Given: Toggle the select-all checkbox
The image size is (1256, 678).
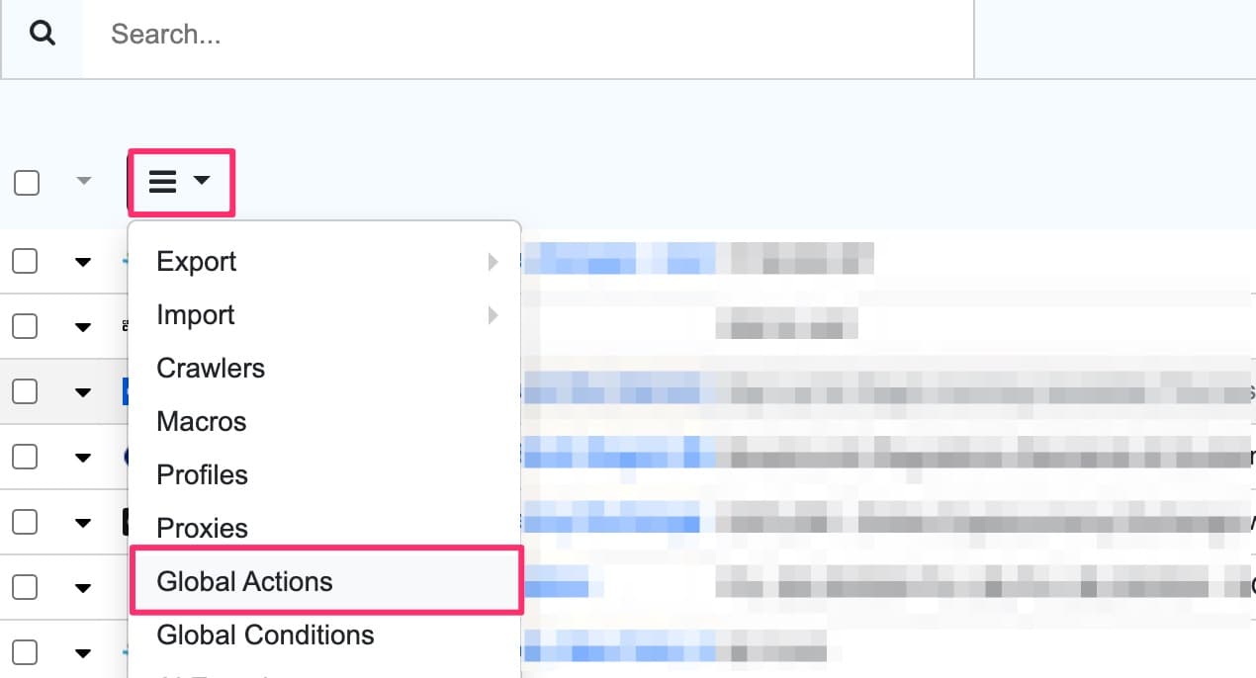Looking at the screenshot, I should [x=25, y=181].
